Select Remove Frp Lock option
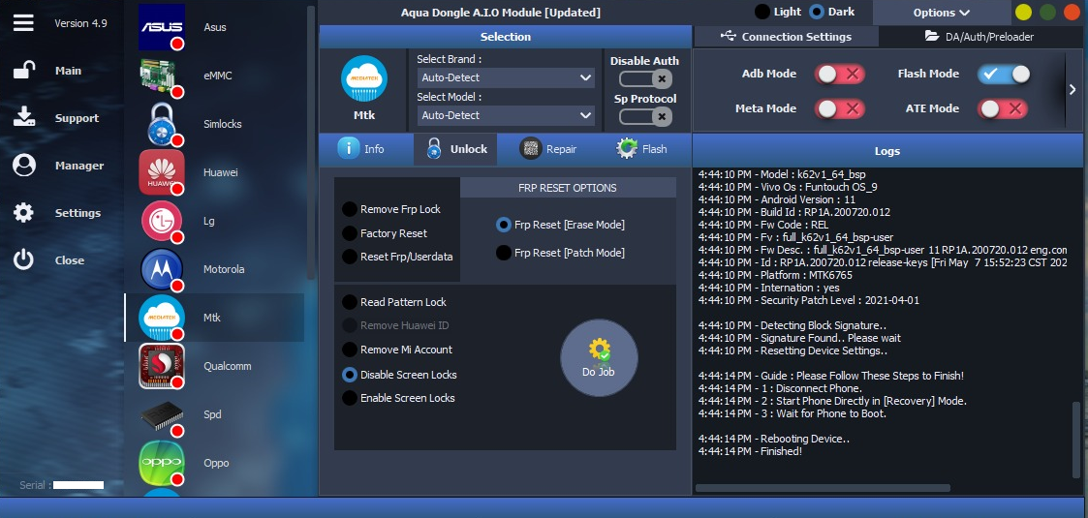Screen dimensions: 1088x518 pos(350,209)
